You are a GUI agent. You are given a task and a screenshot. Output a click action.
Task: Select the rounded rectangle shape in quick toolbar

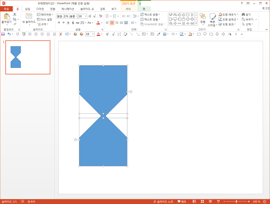[x=211, y=34]
